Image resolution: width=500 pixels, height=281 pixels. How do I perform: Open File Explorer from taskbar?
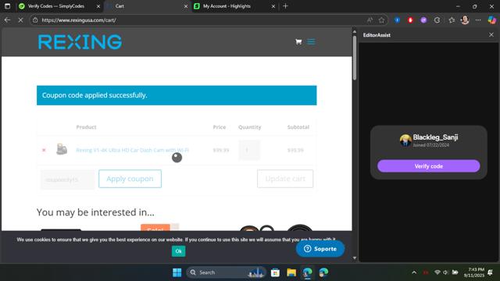point(291,272)
